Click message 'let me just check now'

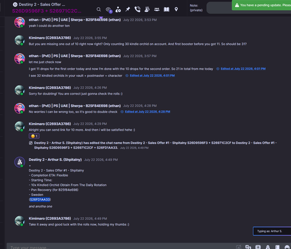pos(45,62)
